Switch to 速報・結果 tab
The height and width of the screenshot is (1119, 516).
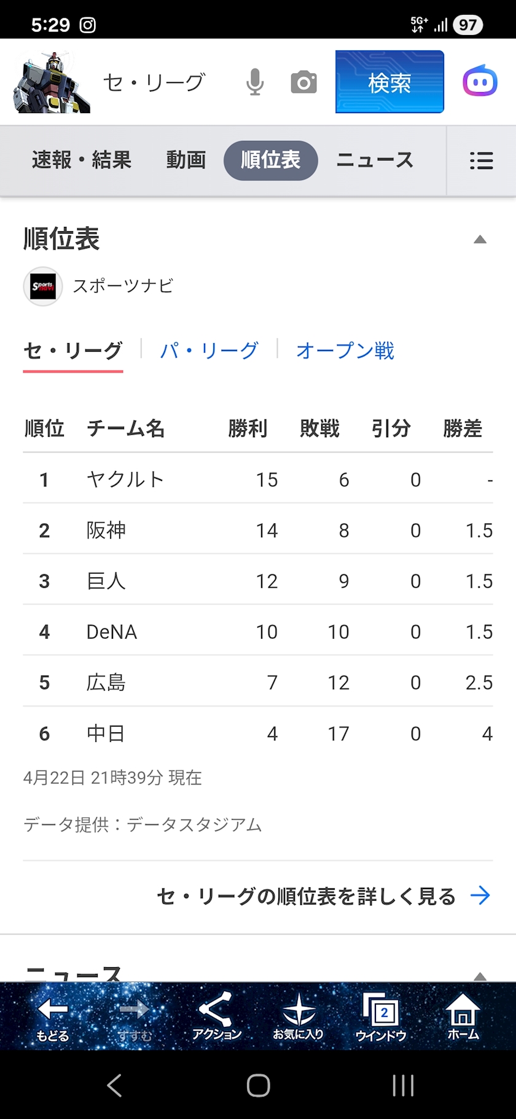[82, 160]
